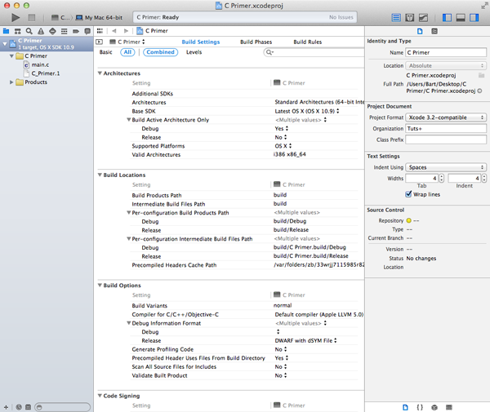The width and height of the screenshot is (490, 412).
Task: Switch to the Build Settings tab
Action: [201, 42]
